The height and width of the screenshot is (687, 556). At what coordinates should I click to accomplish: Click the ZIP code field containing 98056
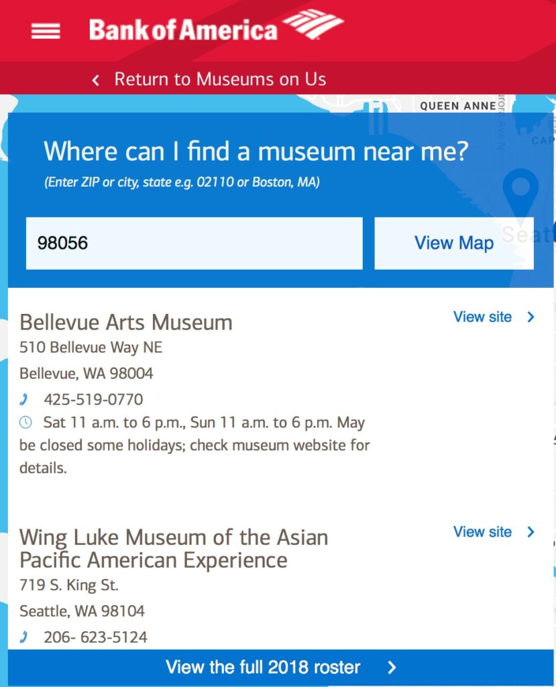click(194, 243)
